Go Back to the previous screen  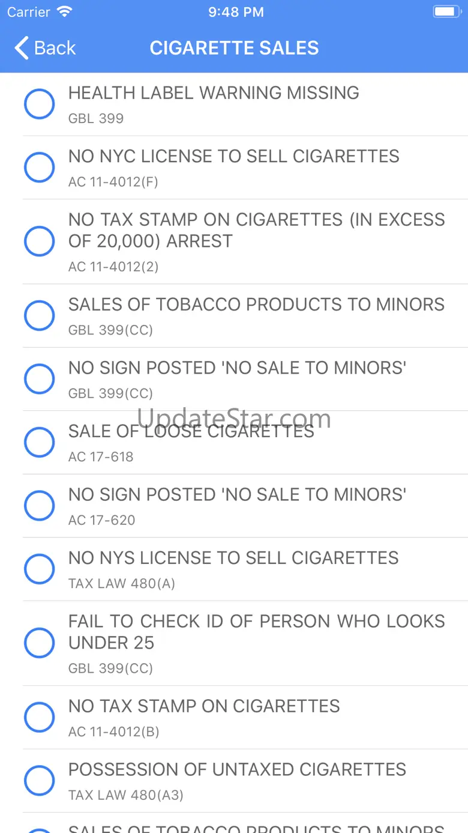[x=46, y=48]
